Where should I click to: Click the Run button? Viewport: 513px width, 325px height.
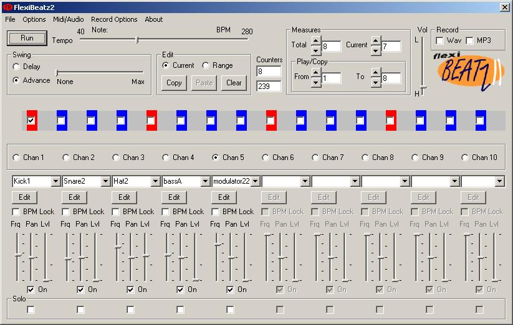point(27,38)
